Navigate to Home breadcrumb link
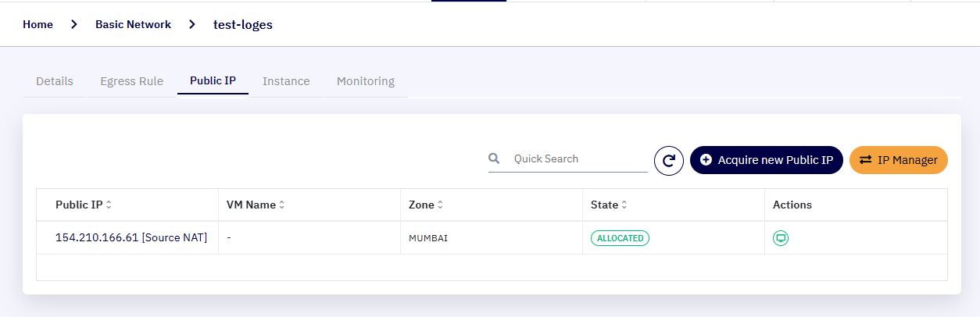 pyautogui.click(x=38, y=24)
